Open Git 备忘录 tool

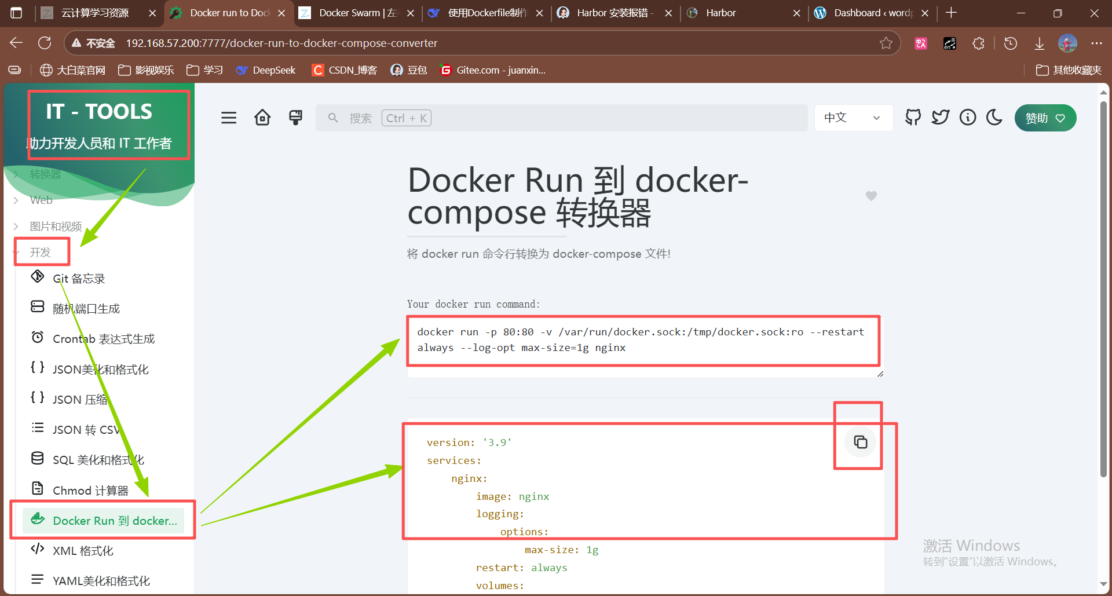[103, 279]
